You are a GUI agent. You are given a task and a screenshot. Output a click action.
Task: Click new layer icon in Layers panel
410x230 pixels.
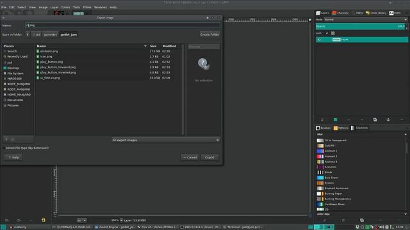pos(322,119)
